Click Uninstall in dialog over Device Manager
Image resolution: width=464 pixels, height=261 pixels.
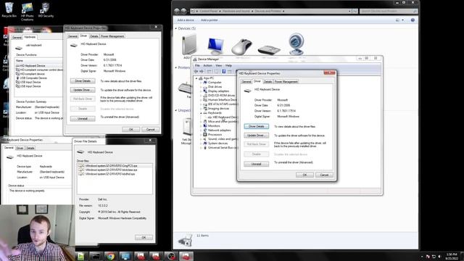(256, 164)
